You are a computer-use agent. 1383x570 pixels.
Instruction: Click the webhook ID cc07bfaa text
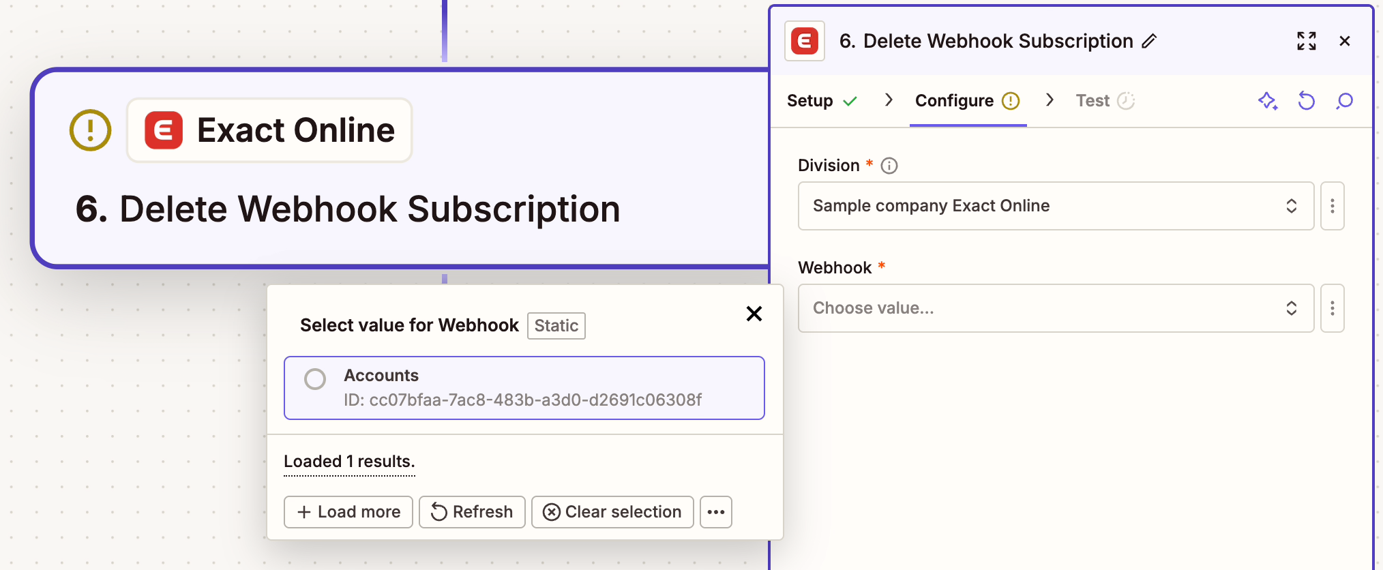tap(522, 400)
